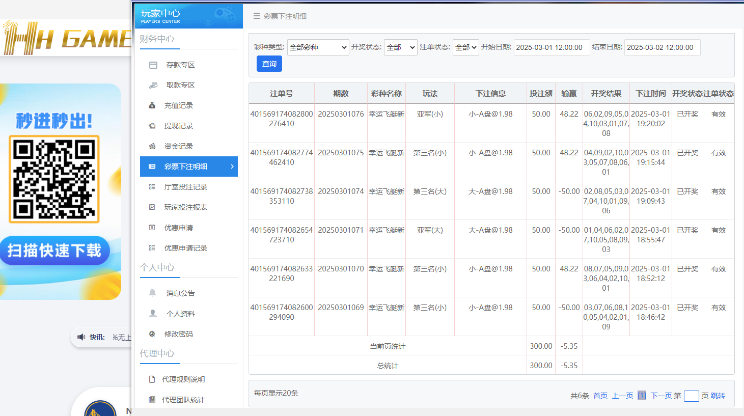Click the 开始日期 start date field
Screen dimensions: 744x416
click(x=552, y=47)
